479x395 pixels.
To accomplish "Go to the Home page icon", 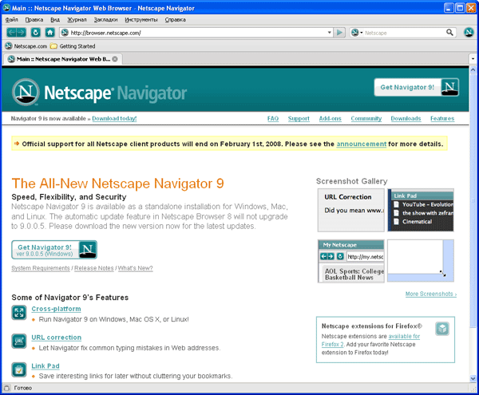I will pos(49,33).
